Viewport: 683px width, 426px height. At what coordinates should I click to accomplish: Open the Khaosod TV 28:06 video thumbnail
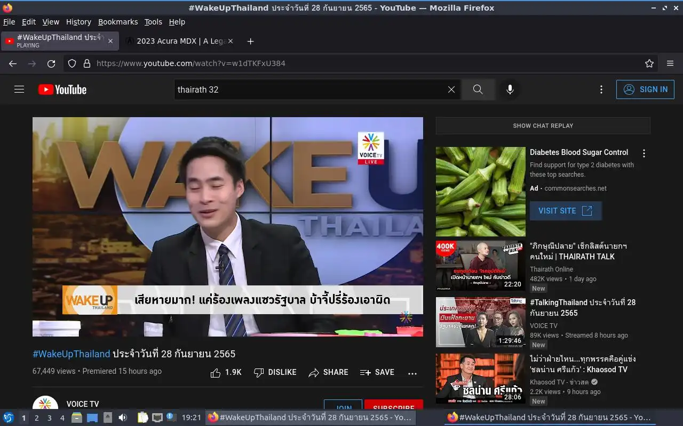(x=481, y=379)
